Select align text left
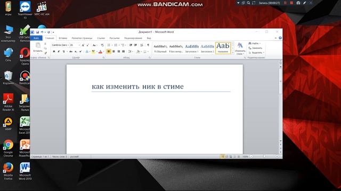Image resolution: width=341 pixels, height=191 pixels. pos(109,51)
